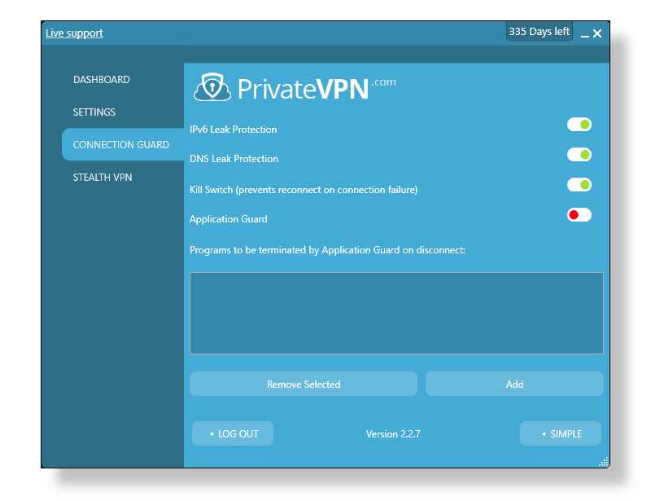Click inside the Application Guard programs list box
Image resolution: width=651 pixels, height=501 pixels.
(396, 313)
